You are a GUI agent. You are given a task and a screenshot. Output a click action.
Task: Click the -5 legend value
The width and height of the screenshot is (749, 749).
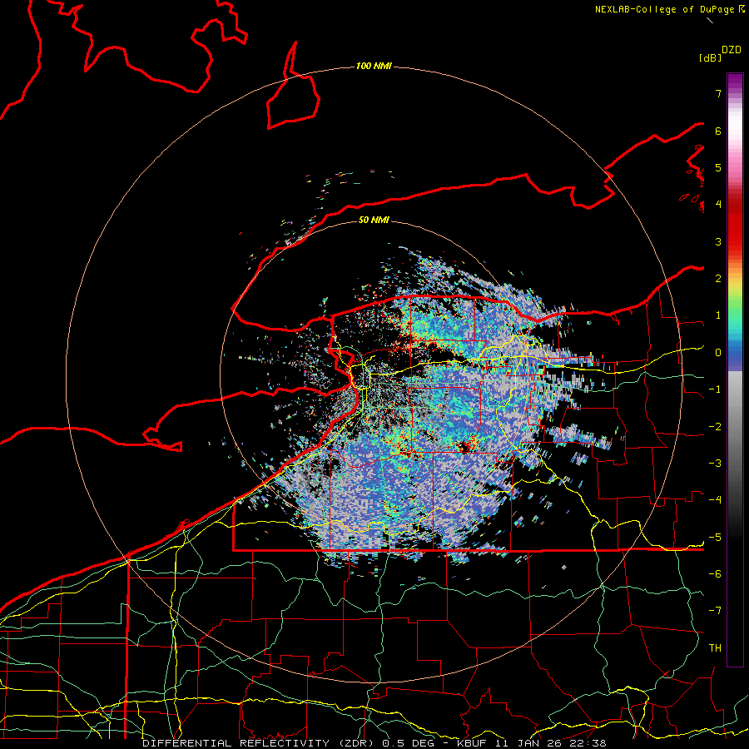[715, 538]
